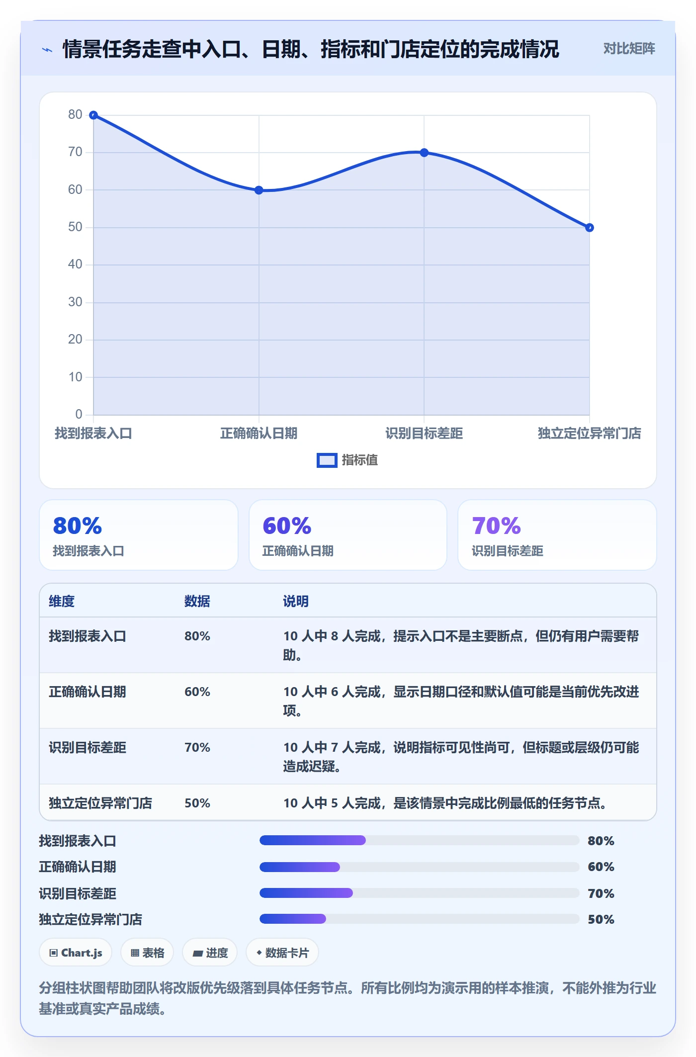Click the 找到报表入口 progress bar
Viewport: 696px width, 1057px height.
(x=420, y=840)
